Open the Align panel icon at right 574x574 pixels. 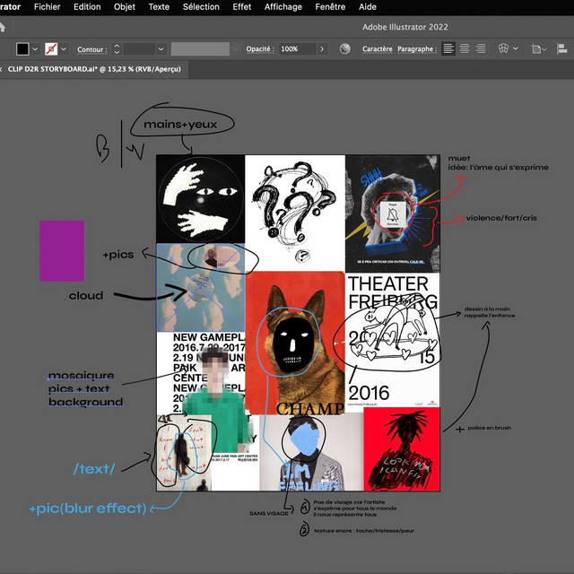[562, 48]
